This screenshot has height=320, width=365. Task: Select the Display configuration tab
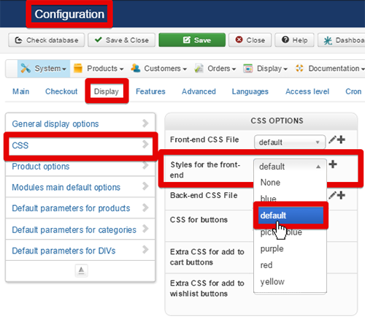107,91
